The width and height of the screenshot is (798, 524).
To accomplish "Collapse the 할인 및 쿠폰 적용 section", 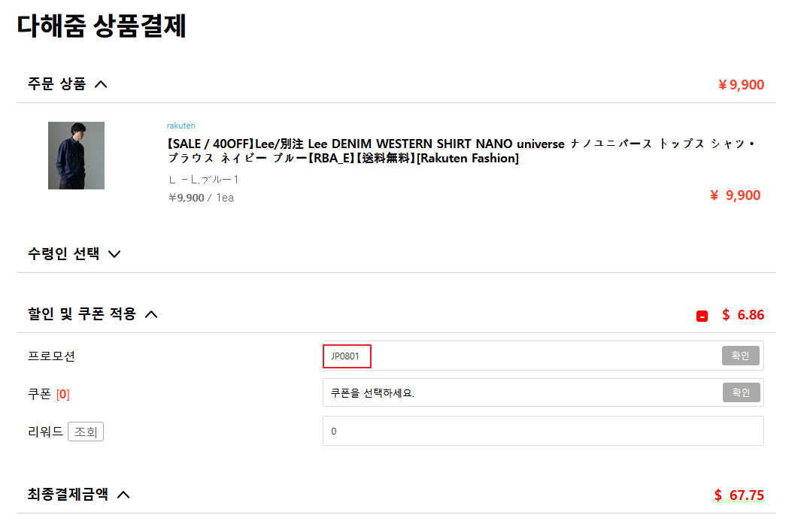I will [x=151, y=314].
